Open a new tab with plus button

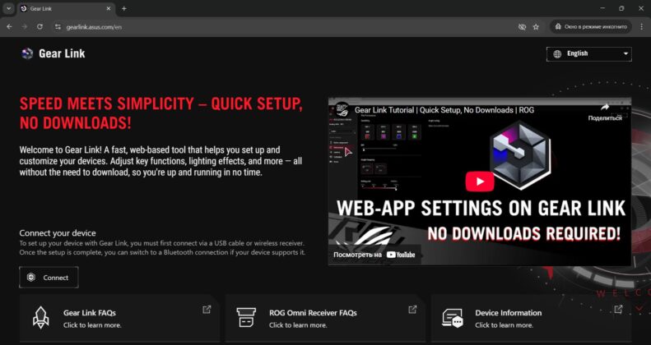[x=123, y=9]
